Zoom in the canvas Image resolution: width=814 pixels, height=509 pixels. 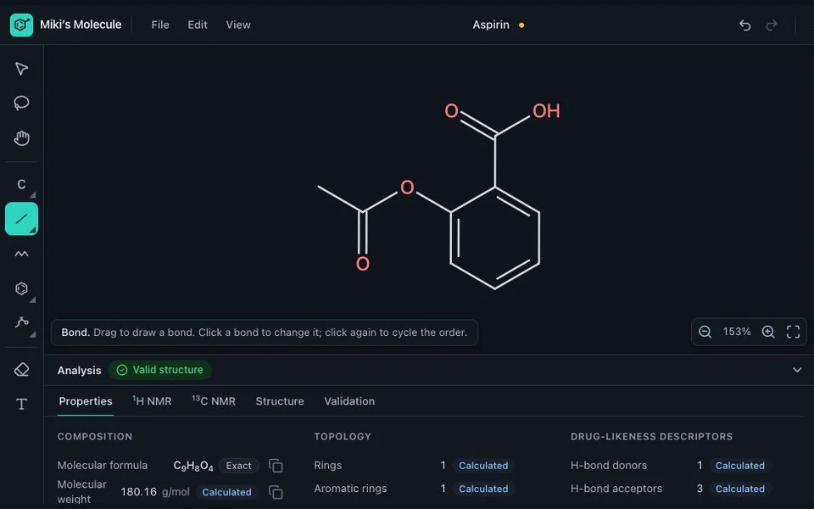[x=768, y=332]
